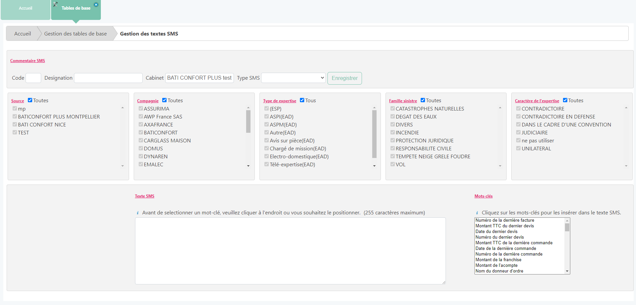Click the info icon beside the Mots-clés hint
The image size is (636, 305).
tap(477, 213)
